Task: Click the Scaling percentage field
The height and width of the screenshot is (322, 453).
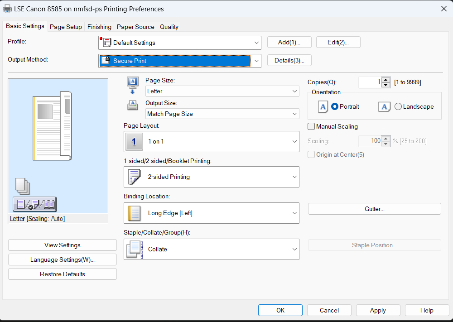Action: (x=370, y=141)
